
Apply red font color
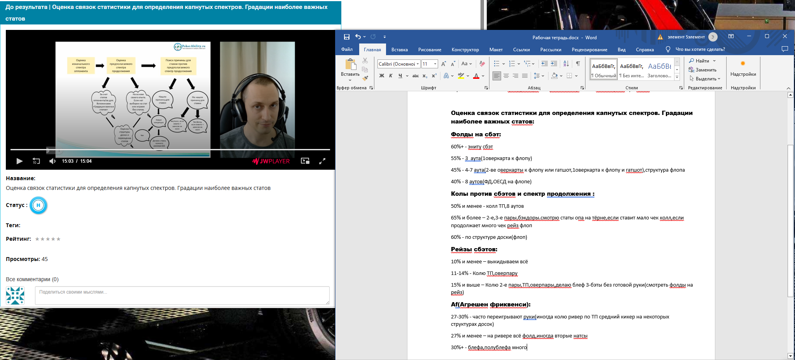(x=476, y=76)
